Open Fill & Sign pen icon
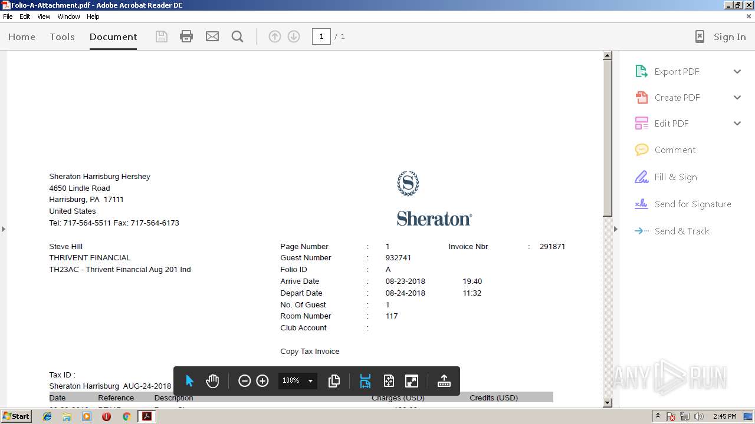The image size is (755, 424). pyautogui.click(x=641, y=177)
